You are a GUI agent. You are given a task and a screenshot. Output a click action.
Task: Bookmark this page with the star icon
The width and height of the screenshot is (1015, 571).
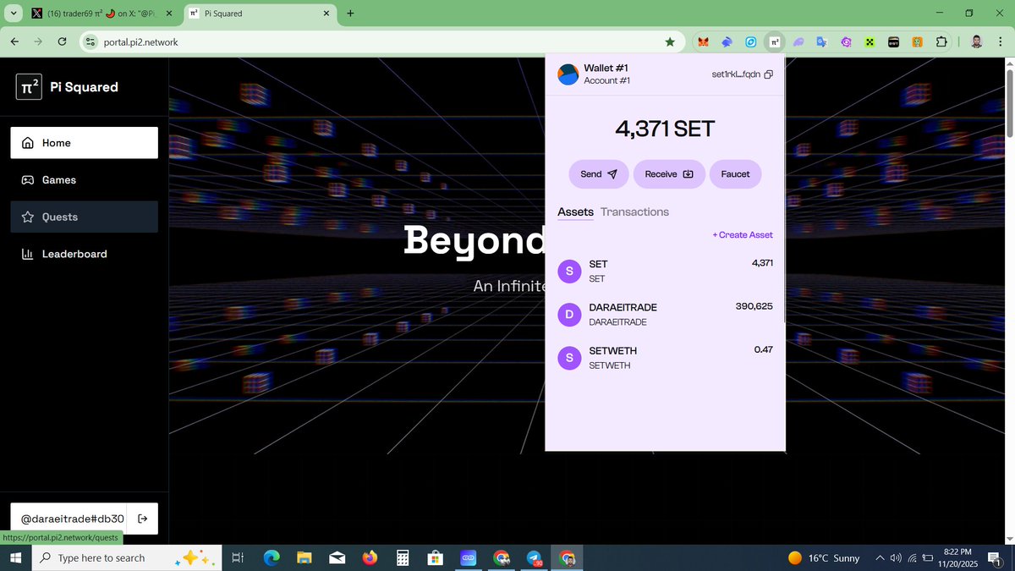(670, 41)
